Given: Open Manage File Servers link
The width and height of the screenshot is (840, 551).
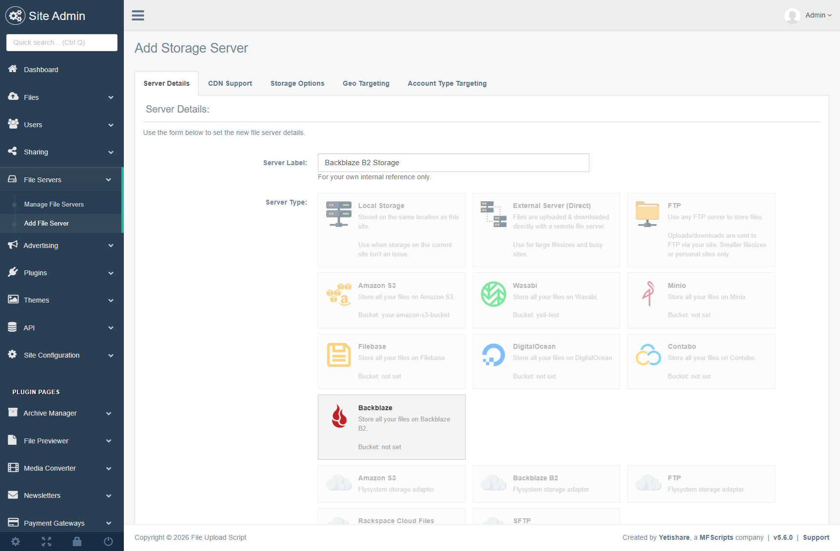Looking at the screenshot, I should coord(54,204).
